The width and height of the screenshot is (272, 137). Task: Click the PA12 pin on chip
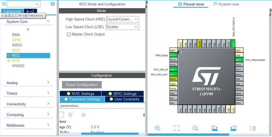[x=239, y=65]
